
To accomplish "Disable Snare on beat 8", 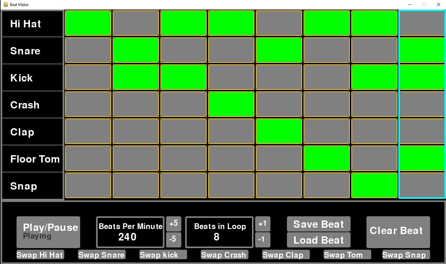I will pyautogui.click(x=422, y=50).
